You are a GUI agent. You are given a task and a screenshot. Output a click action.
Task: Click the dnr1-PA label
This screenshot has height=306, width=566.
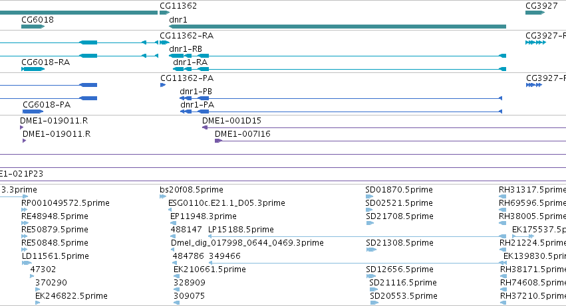coord(197,105)
